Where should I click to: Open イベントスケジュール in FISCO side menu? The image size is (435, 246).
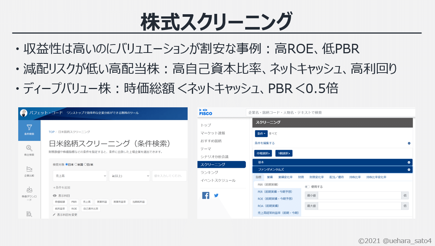(218, 180)
